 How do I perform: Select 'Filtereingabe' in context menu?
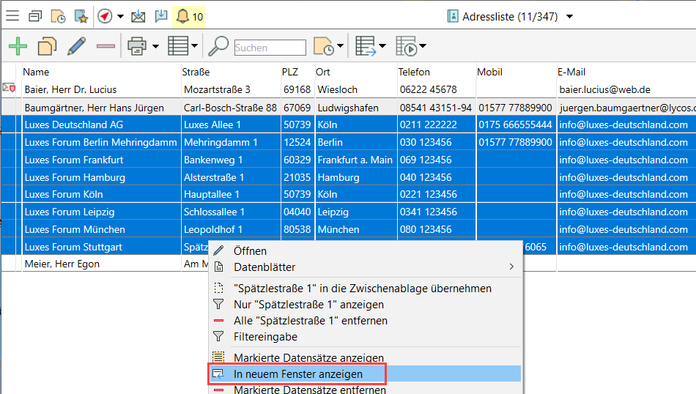(265, 337)
